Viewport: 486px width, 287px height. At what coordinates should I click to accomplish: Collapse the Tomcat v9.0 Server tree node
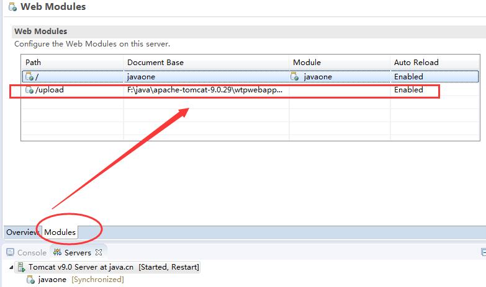point(11,267)
